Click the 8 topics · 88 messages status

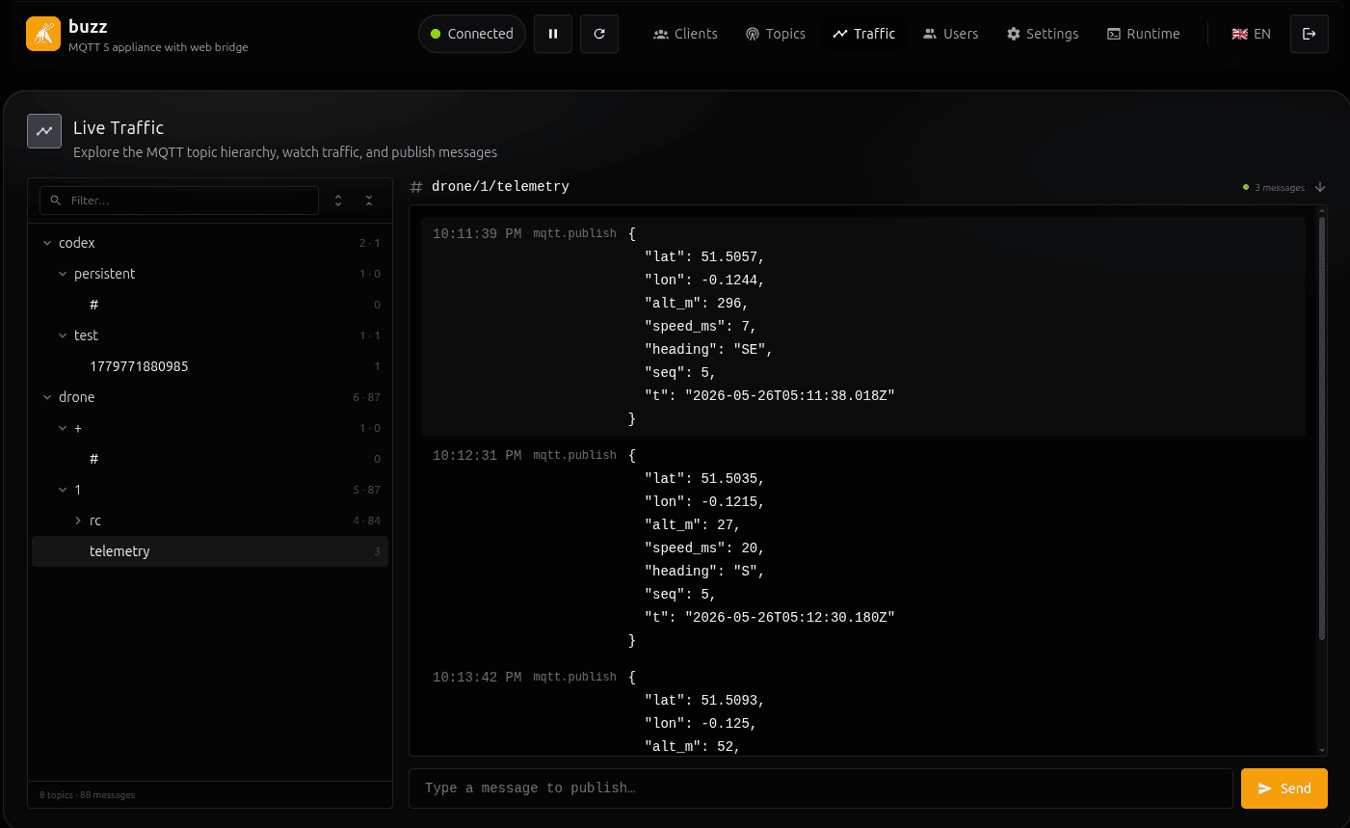tap(88, 795)
